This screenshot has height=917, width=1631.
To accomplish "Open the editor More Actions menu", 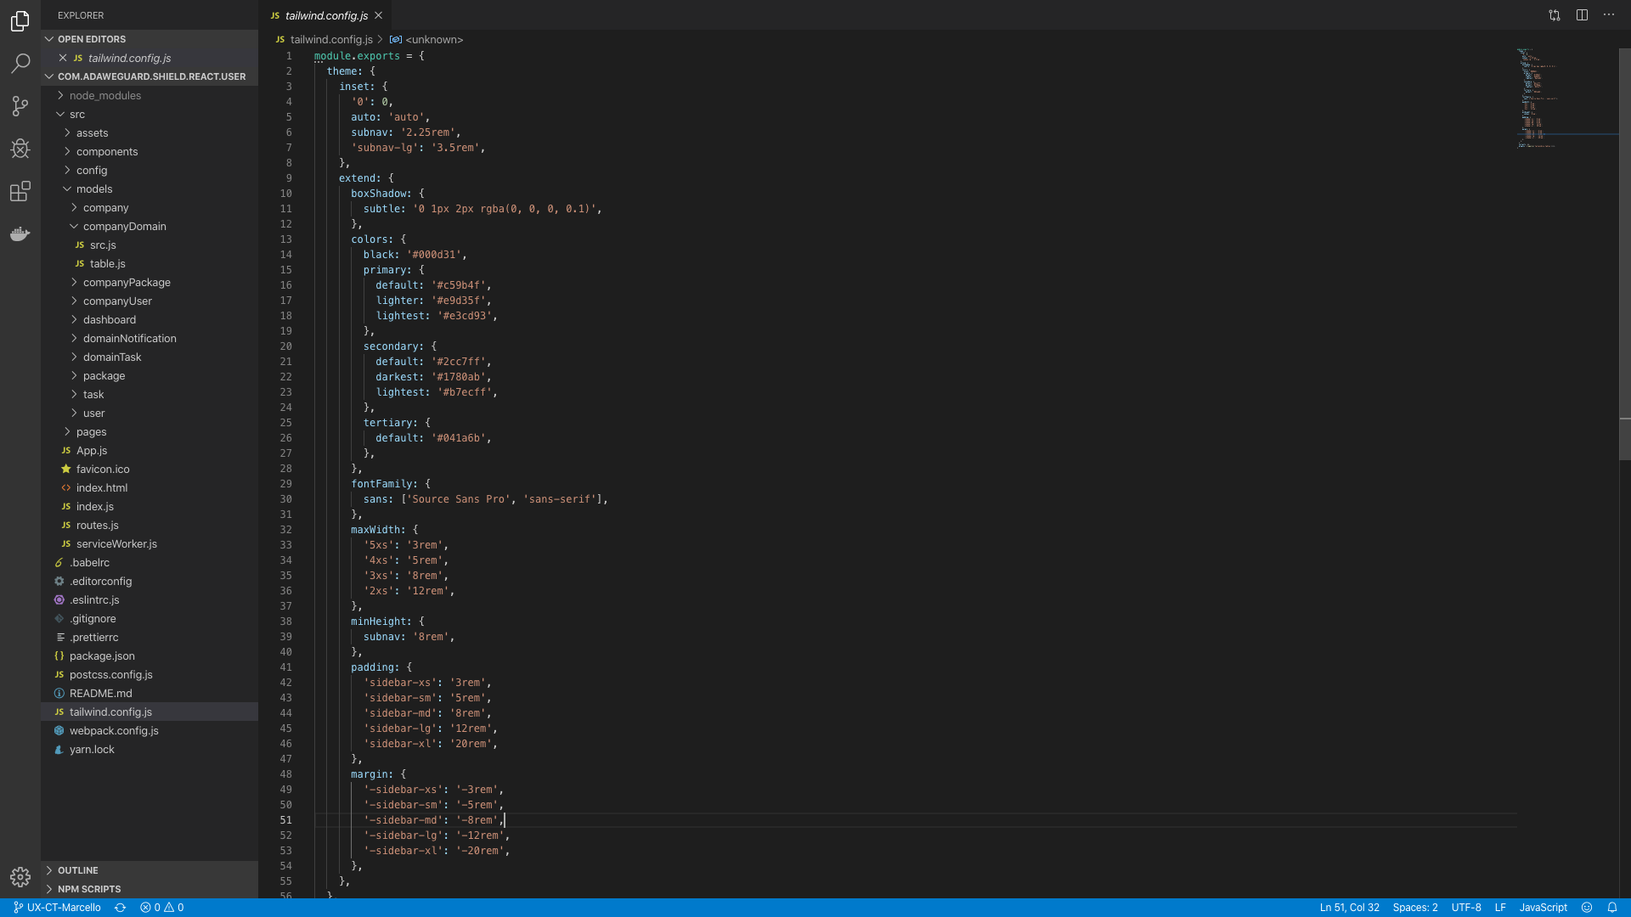I will tap(1609, 15).
